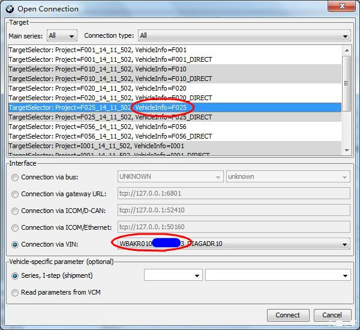The height and width of the screenshot is (330, 360).
Task: Enable Read parameters from VCM option
Action: coord(15,292)
